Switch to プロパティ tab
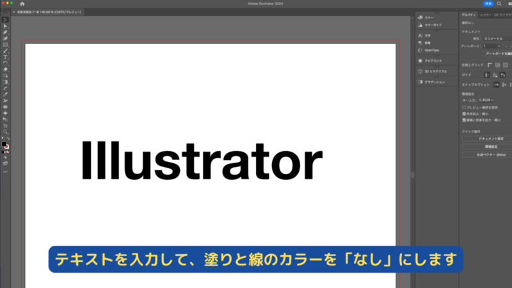 (x=468, y=15)
